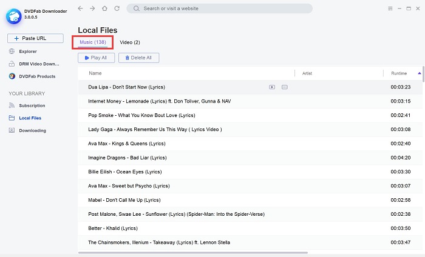Focus the Search or visit a website field
Screen dimensions: 425x257
[220, 8]
